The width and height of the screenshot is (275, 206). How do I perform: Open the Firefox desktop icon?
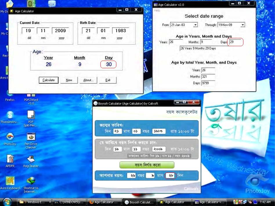(x=10, y=97)
